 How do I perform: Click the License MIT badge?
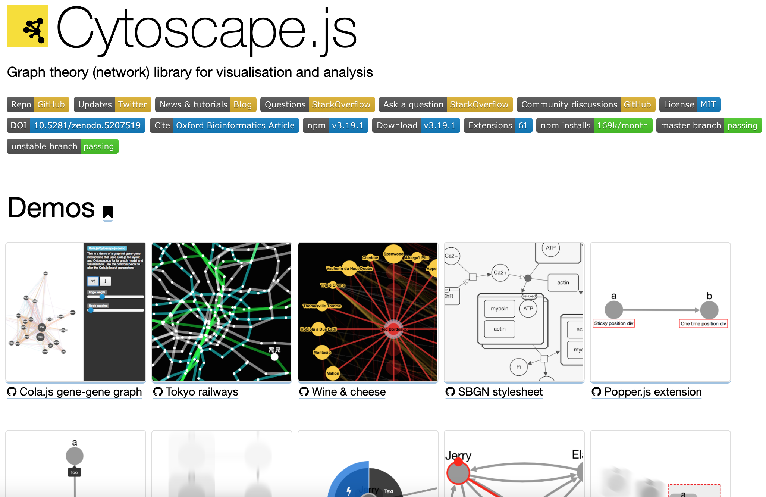point(690,104)
